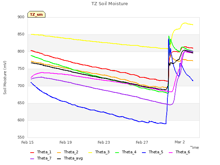Click the 750 y-axis tick label
Image resolution: width=220 pixels, height=165 pixels.
21,69
